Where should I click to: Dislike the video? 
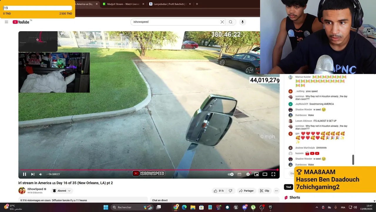tap(231, 191)
